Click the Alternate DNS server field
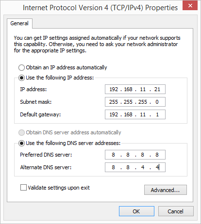The image size is (201, 224). pos(135,167)
